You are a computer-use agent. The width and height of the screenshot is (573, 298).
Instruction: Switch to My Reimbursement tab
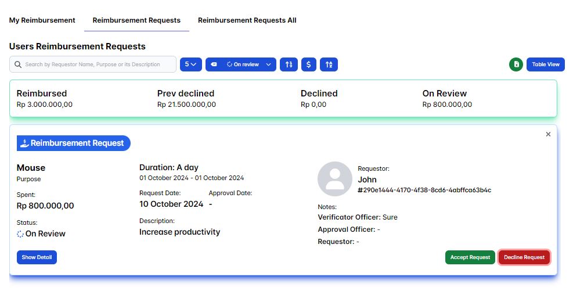coord(42,20)
